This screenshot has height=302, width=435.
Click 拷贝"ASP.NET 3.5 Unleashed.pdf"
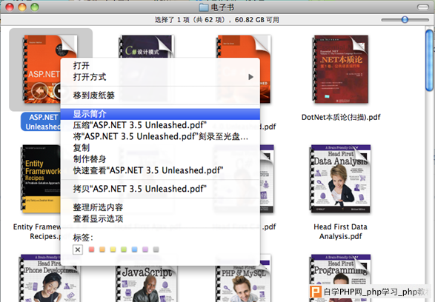[160, 189]
